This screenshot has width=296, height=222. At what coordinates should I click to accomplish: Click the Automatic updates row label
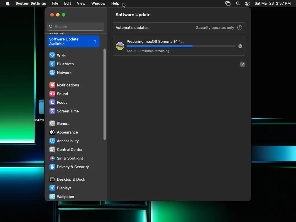tap(132, 27)
